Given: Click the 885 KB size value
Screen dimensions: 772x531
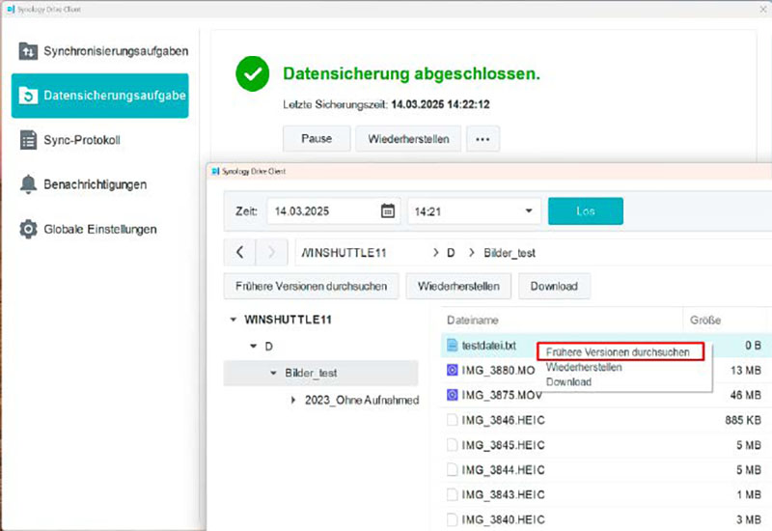Looking at the screenshot, I should [743, 420].
